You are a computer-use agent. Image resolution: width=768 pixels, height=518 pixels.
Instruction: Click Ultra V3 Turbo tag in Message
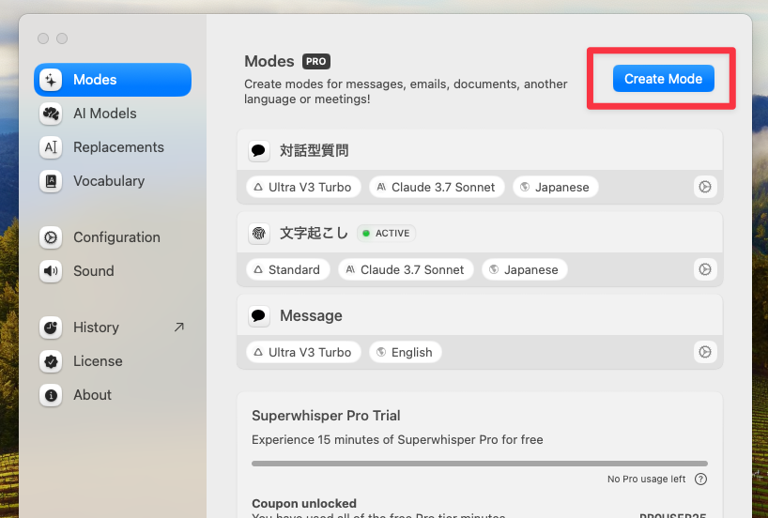pyautogui.click(x=303, y=353)
